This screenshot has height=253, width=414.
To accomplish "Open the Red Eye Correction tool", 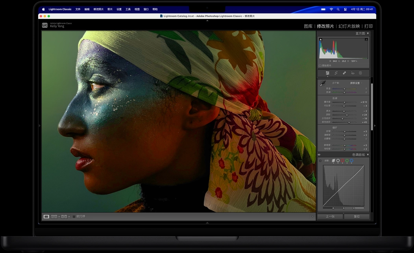I will [353, 73].
